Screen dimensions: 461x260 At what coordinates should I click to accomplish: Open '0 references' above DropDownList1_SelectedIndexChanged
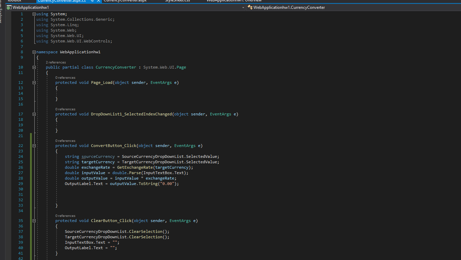65,109
